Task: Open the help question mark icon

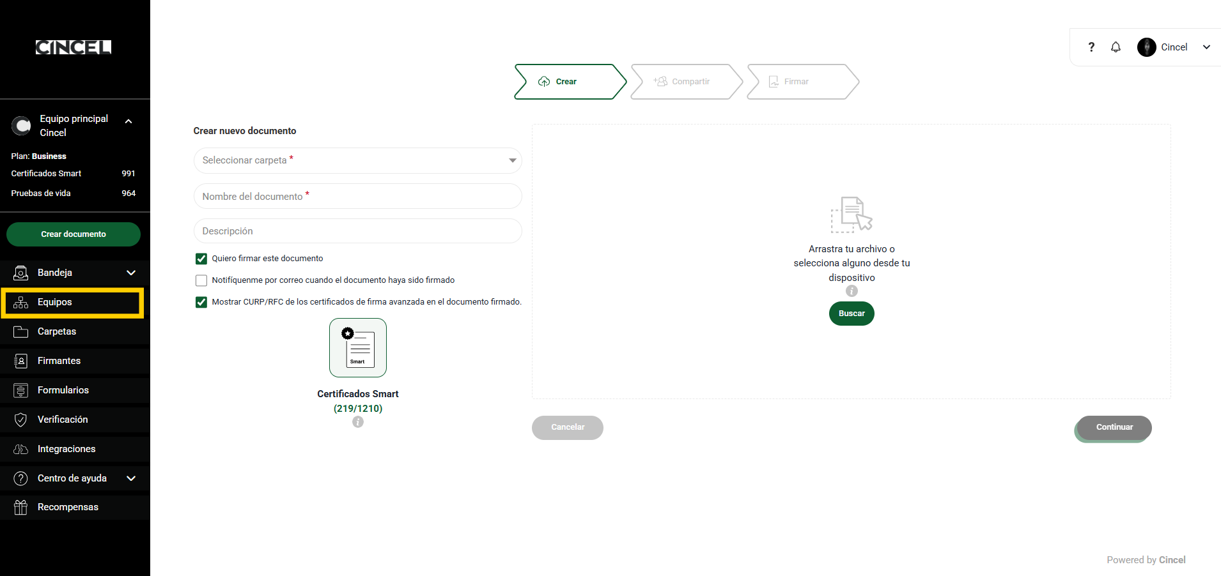Action: [x=1091, y=47]
